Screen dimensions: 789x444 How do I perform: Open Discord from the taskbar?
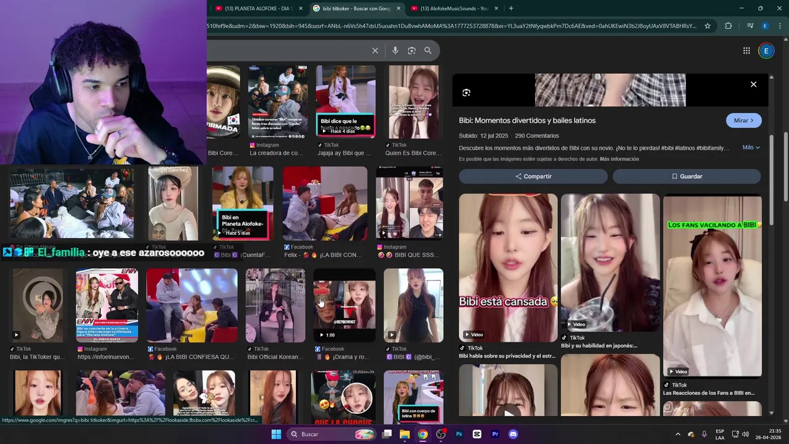tap(513, 434)
